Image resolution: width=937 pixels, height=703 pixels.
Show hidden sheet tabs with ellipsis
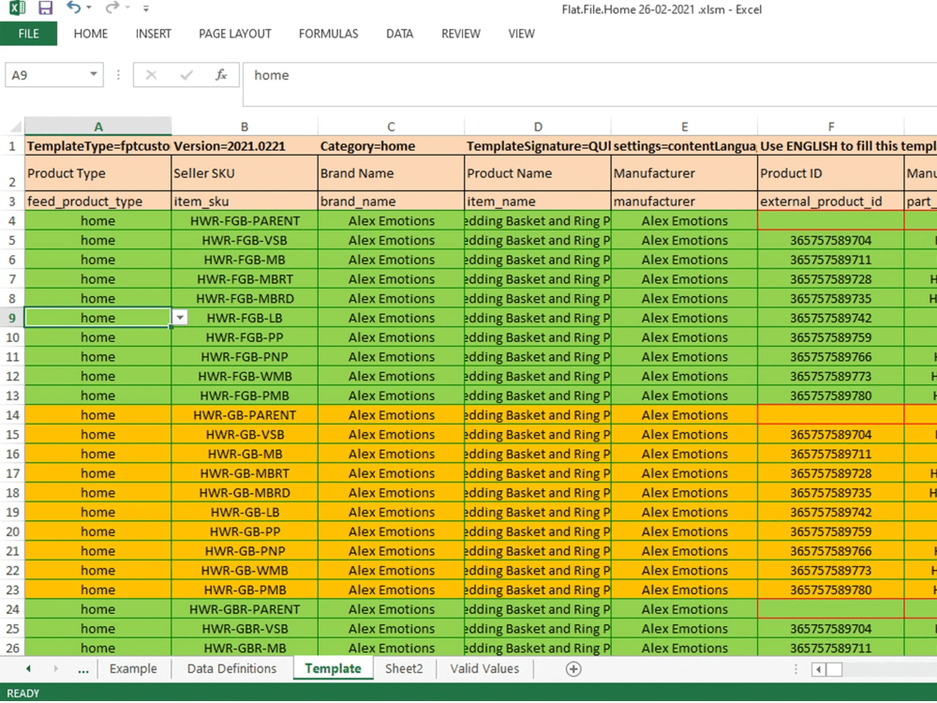click(x=83, y=669)
